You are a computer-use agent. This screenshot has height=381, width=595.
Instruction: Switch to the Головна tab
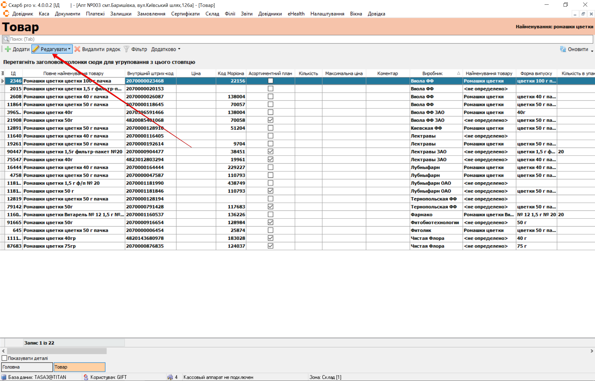(27, 367)
